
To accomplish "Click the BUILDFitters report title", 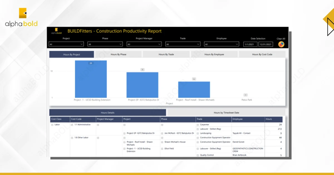I will coord(114,31).
